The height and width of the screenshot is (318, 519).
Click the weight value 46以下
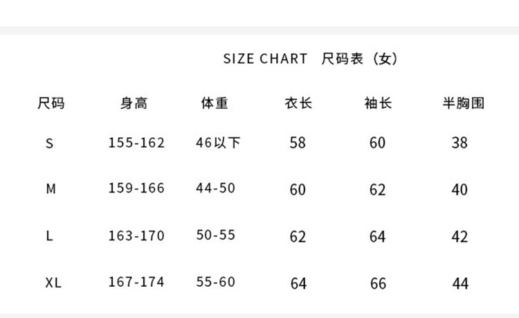[x=218, y=143]
